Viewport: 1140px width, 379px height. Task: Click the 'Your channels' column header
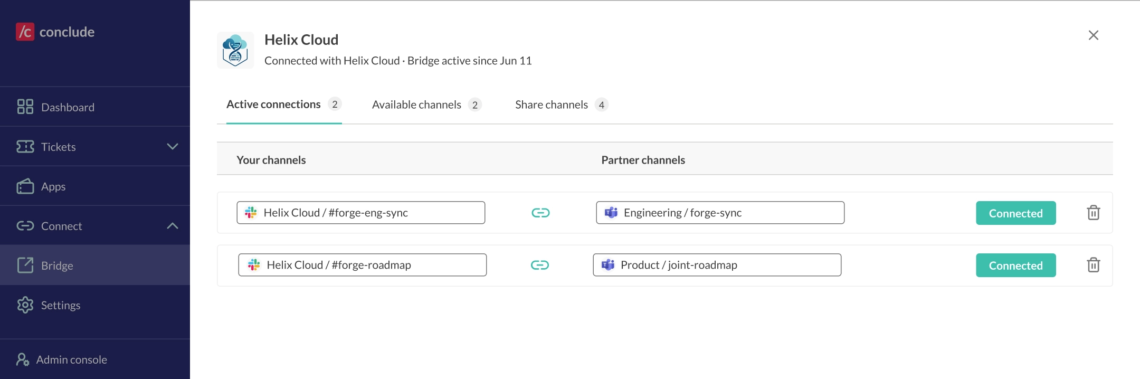click(x=271, y=160)
